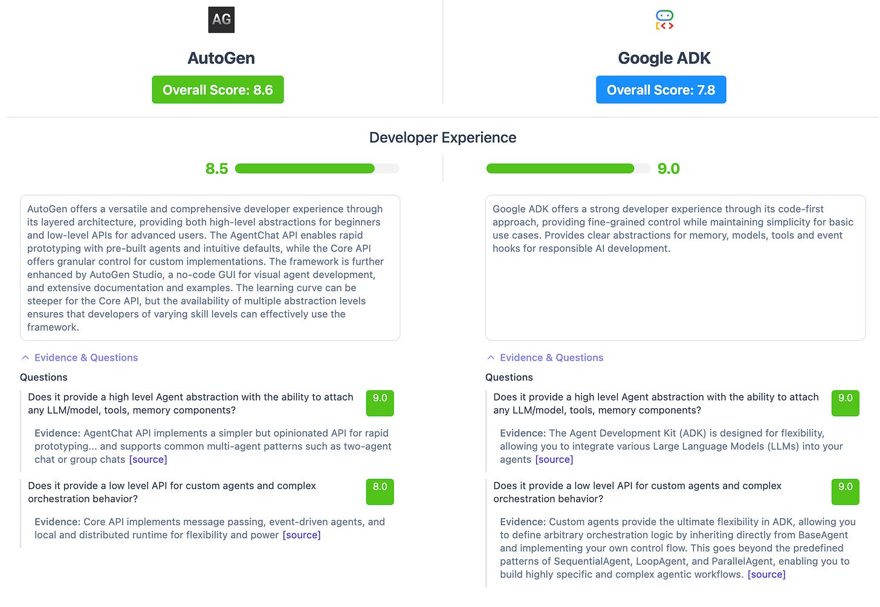Click the chevron beside AutoGen's Evidence & Questions

pyautogui.click(x=25, y=357)
